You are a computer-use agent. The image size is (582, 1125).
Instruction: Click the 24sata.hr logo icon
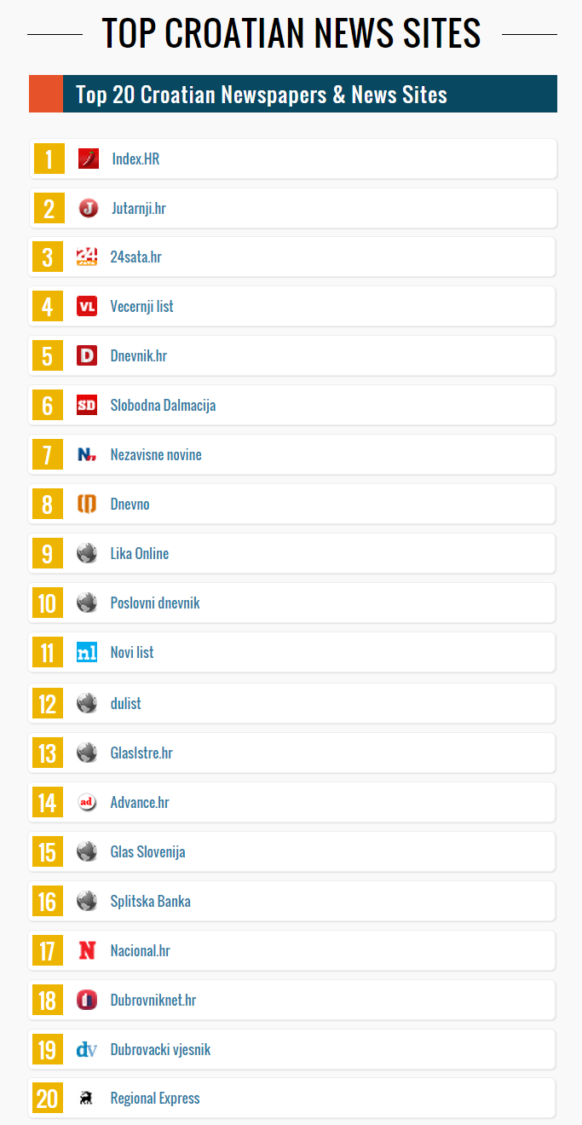[87, 257]
